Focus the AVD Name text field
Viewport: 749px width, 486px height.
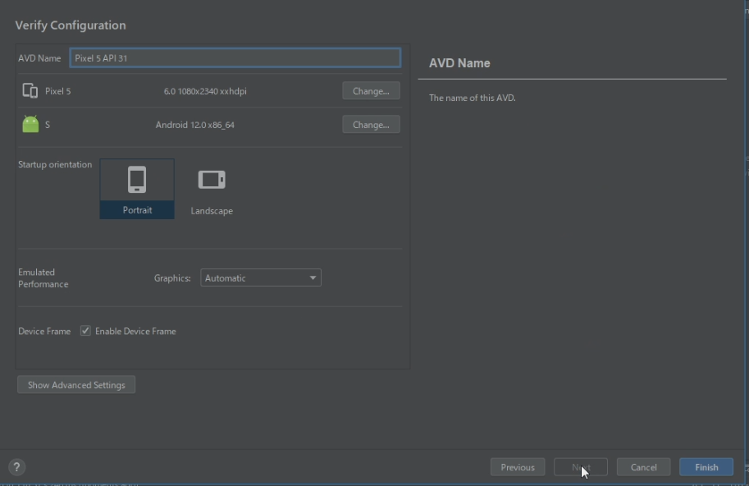235,58
